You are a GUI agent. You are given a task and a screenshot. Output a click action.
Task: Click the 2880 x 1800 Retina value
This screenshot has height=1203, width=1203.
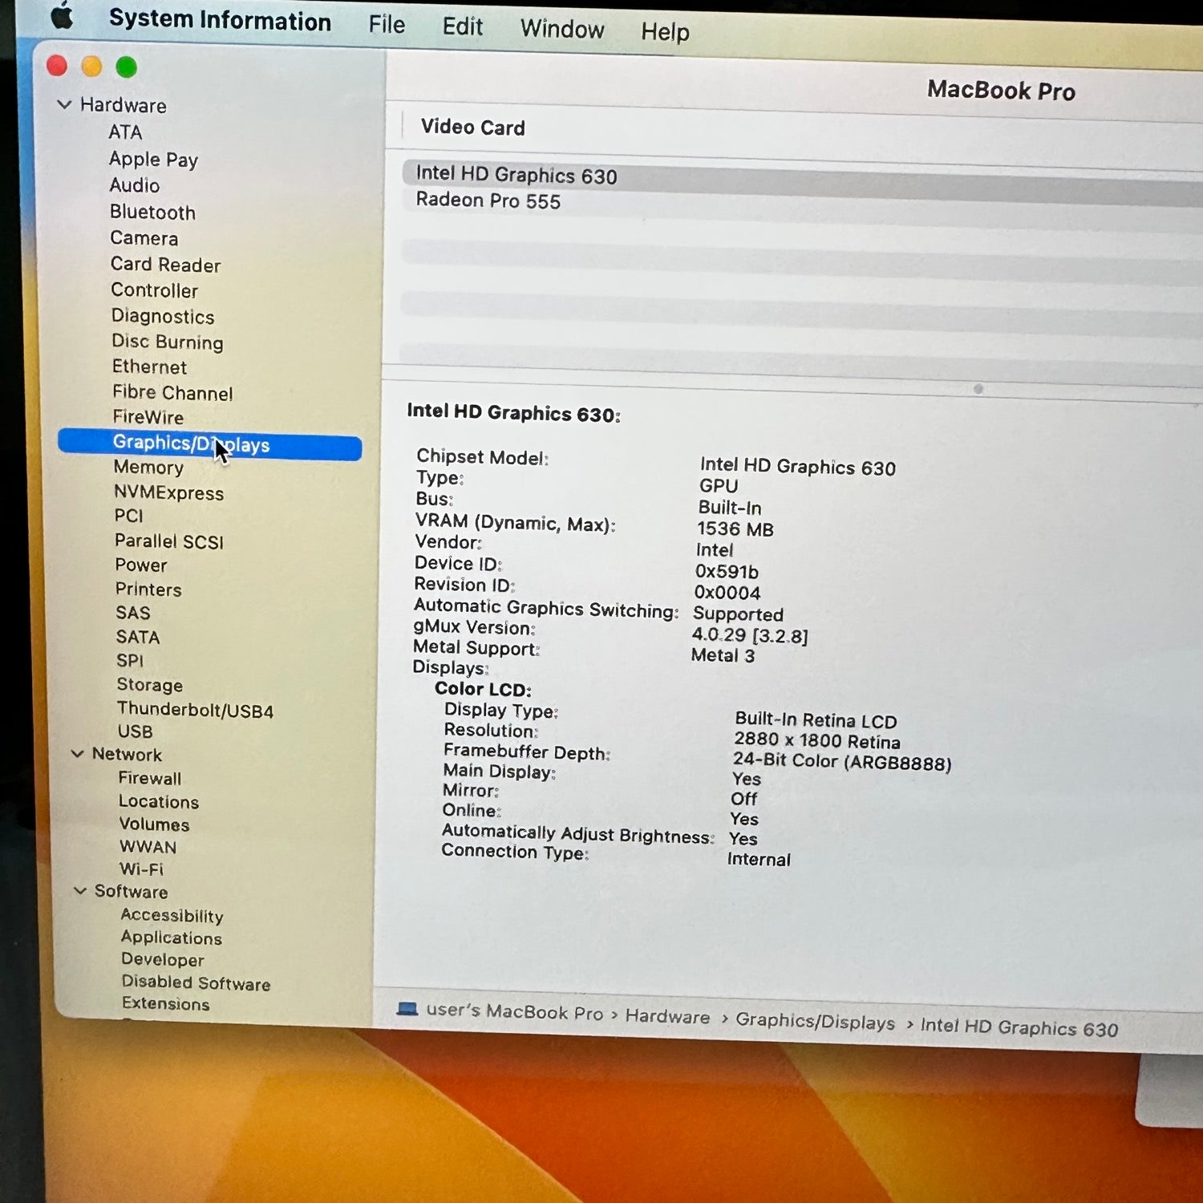[816, 740]
